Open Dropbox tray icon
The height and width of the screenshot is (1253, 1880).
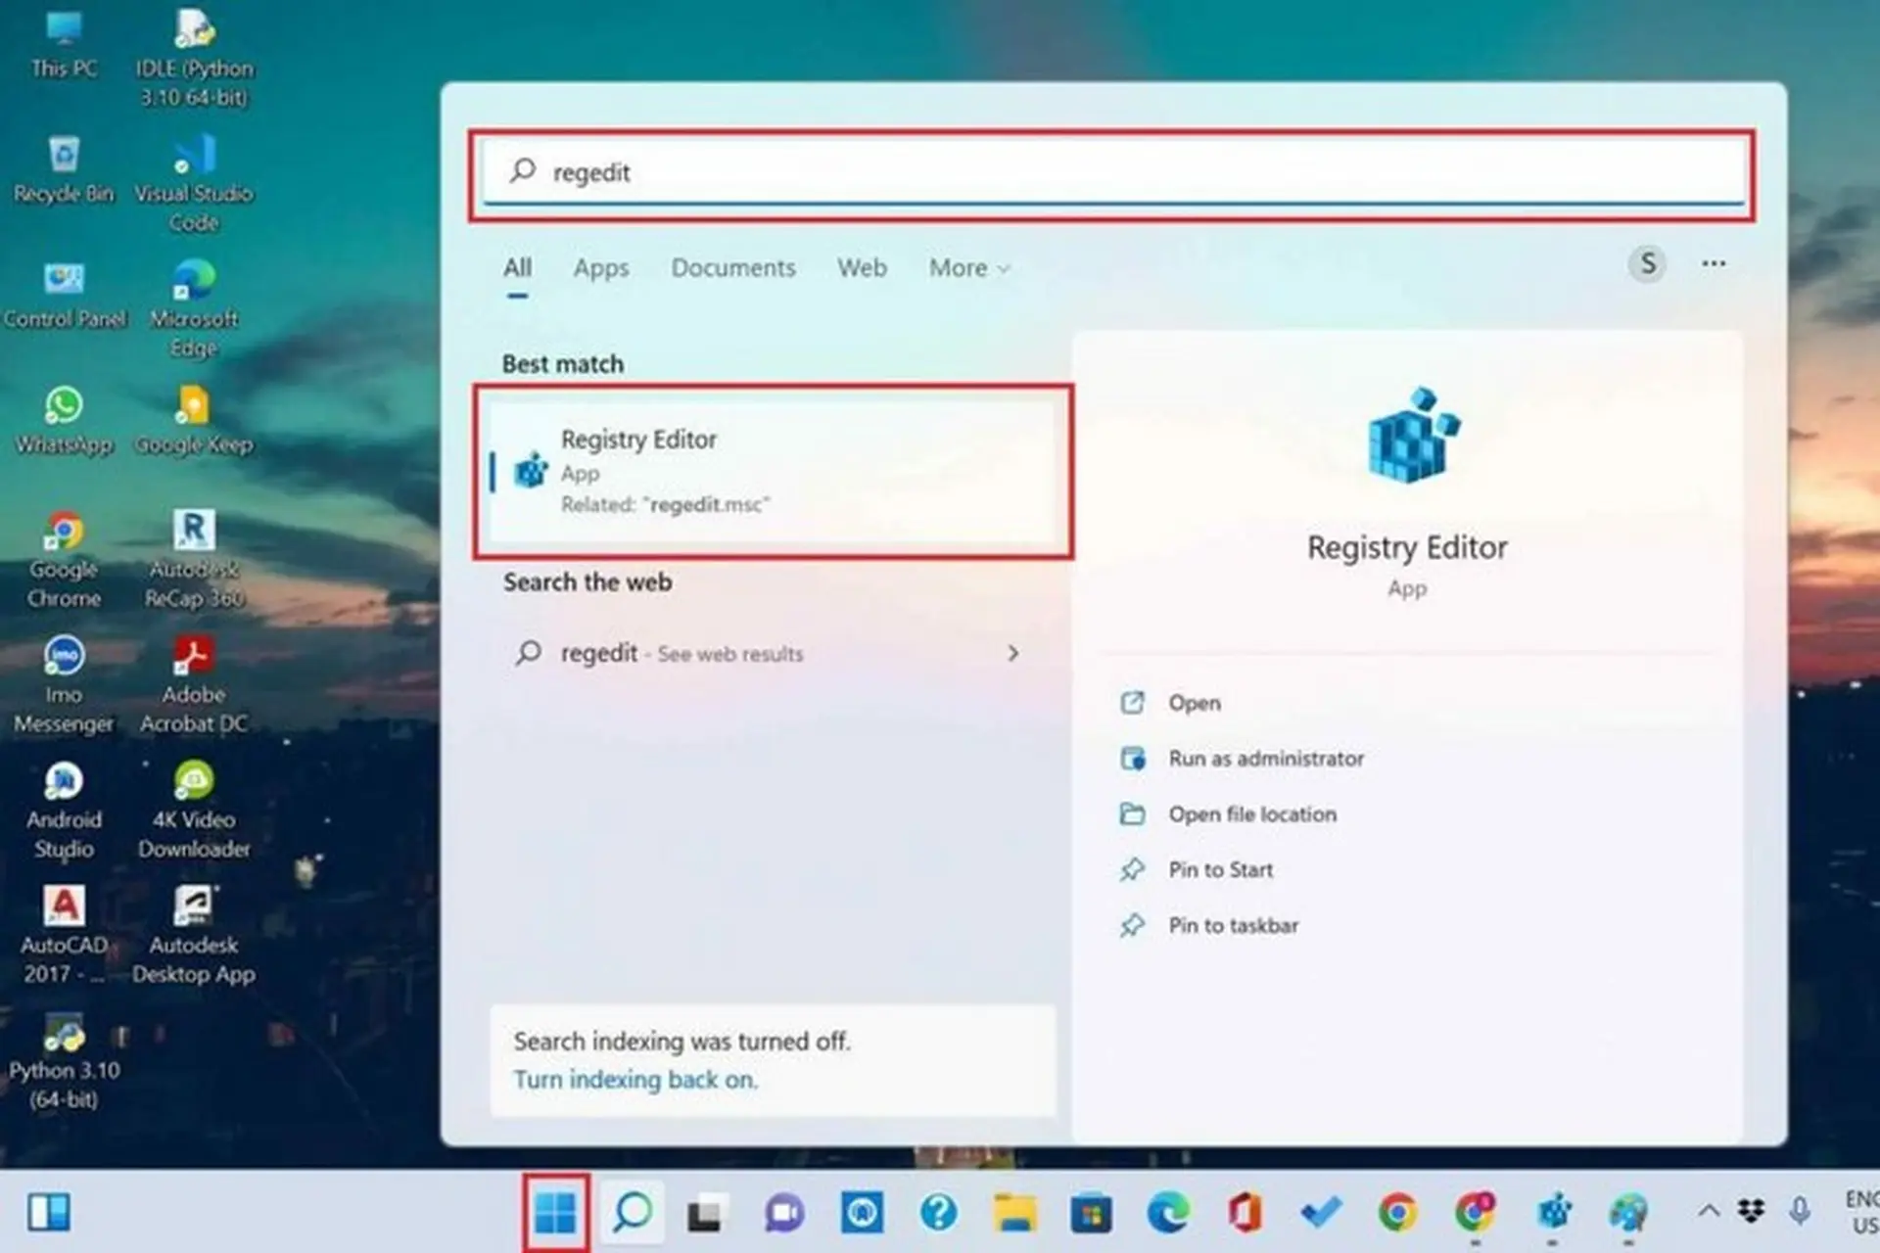tap(1752, 1212)
